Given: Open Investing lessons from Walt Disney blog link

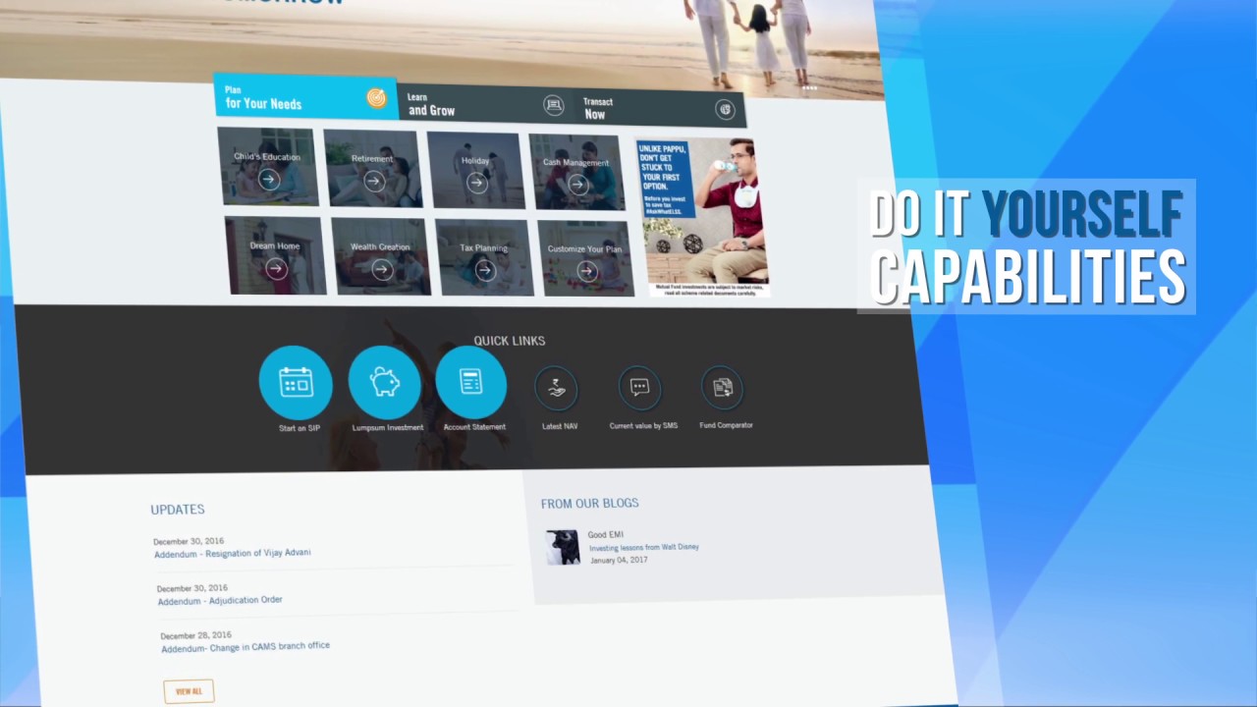Looking at the screenshot, I should (x=644, y=547).
